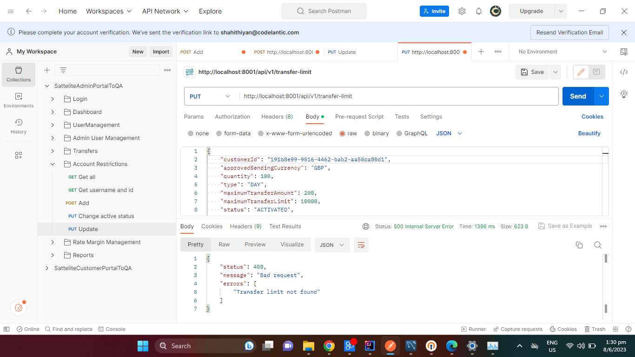The height and width of the screenshot is (357, 635).
Task: Search within response body icon
Action: click(598, 245)
